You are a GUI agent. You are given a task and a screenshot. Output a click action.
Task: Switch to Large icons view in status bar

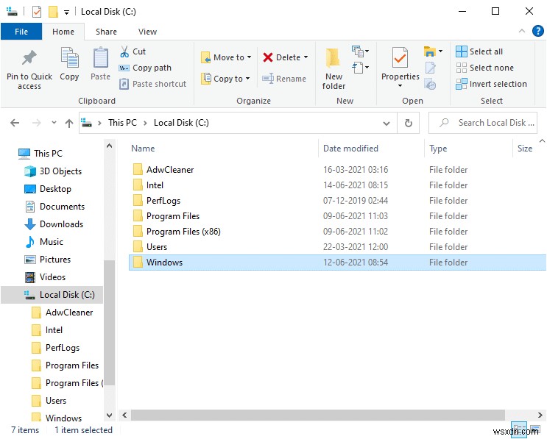(534, 429)
